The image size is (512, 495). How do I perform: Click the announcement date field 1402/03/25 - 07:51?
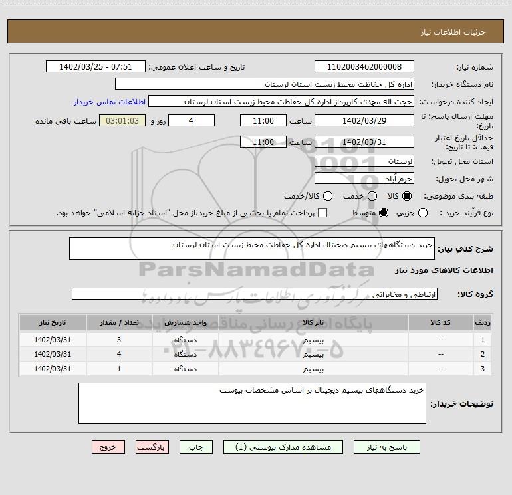(x=95, y=66)
